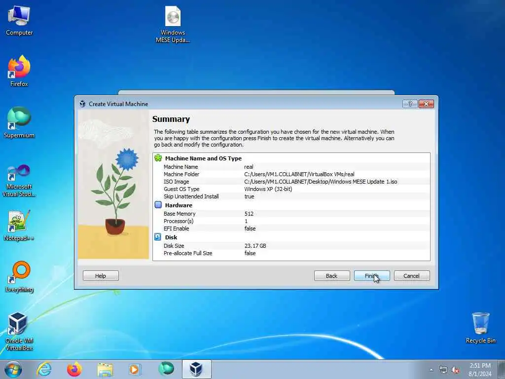Select the Everything desktop shortcut
505x379 pixels.
19,277
